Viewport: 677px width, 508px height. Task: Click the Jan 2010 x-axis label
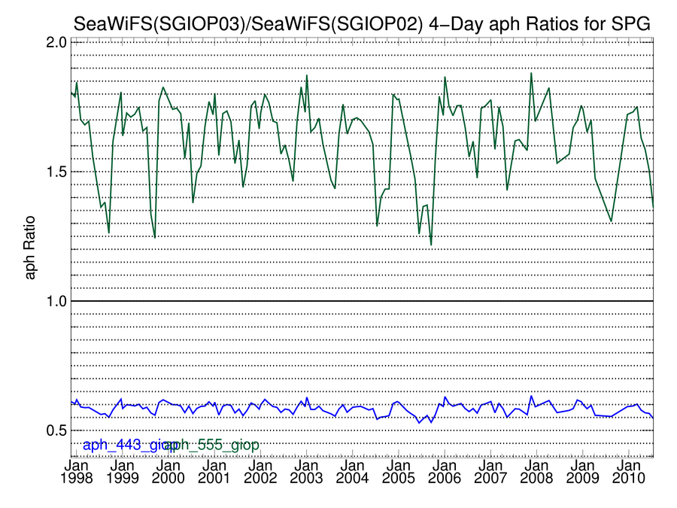[x=629, y=472]
